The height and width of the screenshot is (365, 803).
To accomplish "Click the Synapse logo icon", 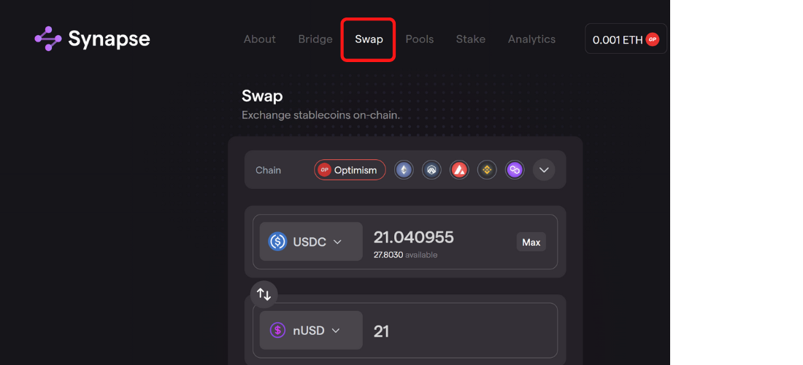I will click(48, 39).
